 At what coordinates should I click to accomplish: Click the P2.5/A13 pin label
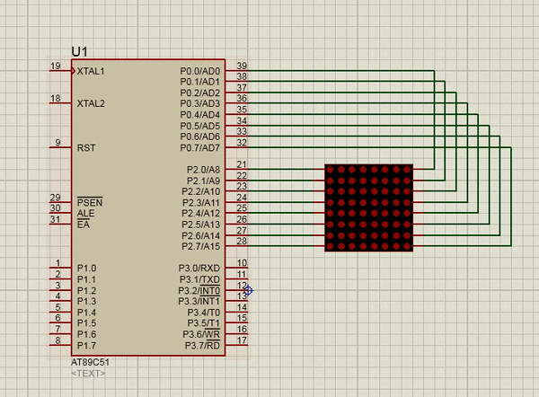200,225
